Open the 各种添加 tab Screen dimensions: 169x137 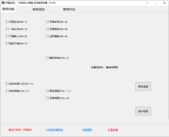click(x=39, y=9)
